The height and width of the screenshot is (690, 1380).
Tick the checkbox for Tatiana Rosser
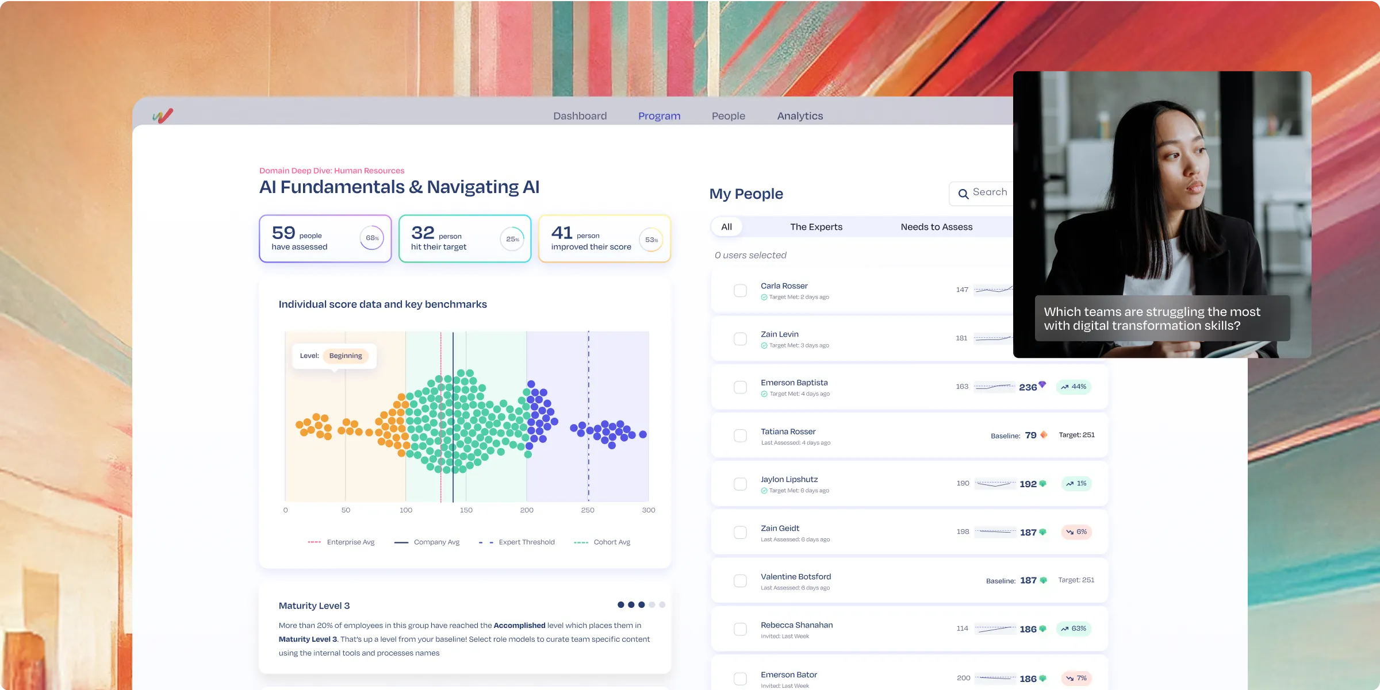tap(740, 435)
